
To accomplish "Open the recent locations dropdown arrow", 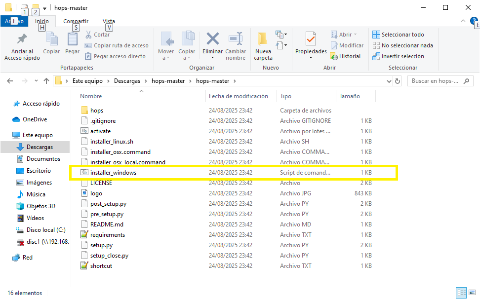I will (x=36, y=81).
